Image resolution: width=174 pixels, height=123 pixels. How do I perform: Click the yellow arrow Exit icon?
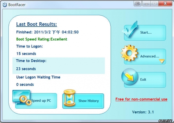(129, 77)
